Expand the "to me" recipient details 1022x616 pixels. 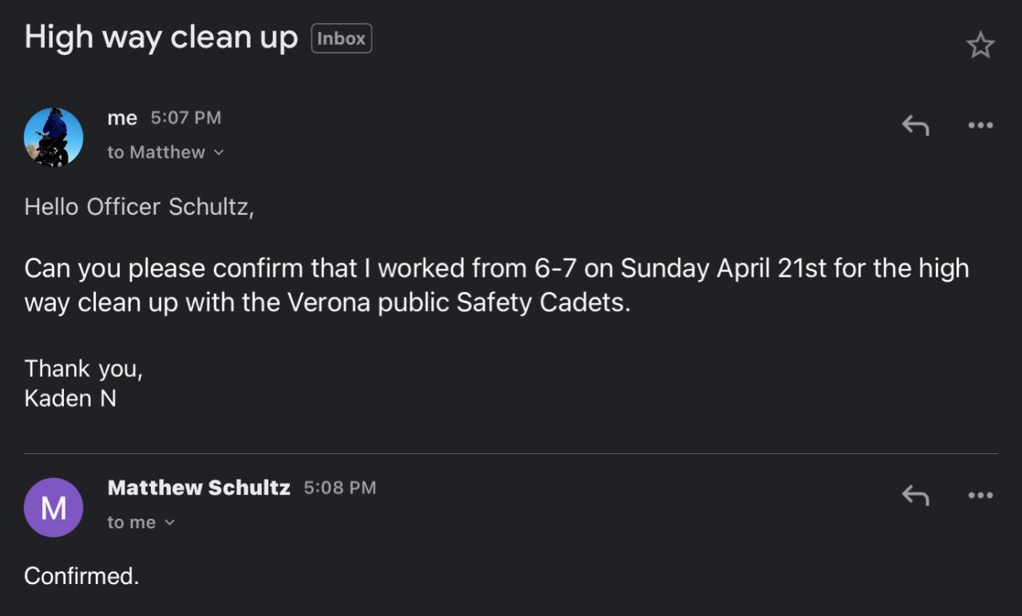(141, 523)
